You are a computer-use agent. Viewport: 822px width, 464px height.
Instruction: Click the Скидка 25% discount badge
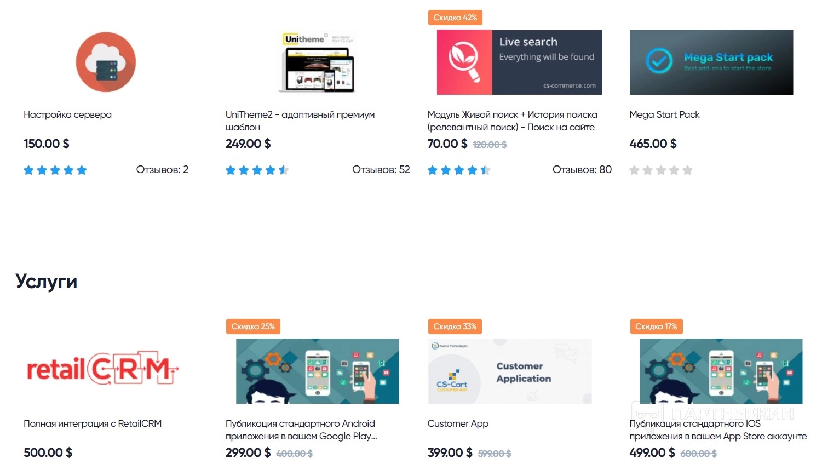click(252, 326)
